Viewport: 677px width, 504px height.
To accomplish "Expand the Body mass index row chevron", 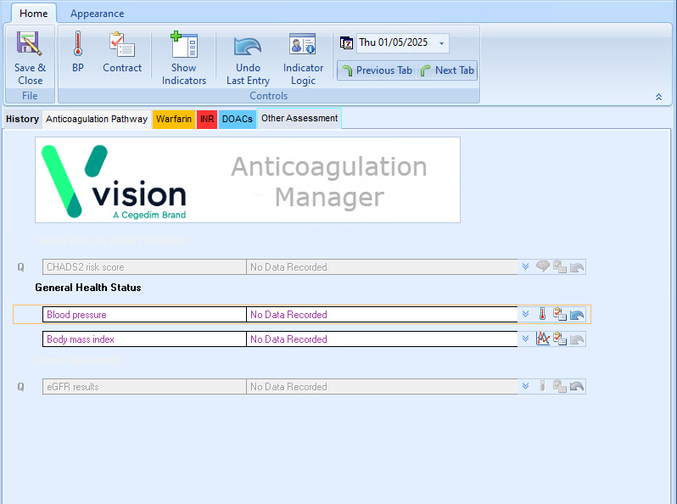I will (x=525, y=339).
